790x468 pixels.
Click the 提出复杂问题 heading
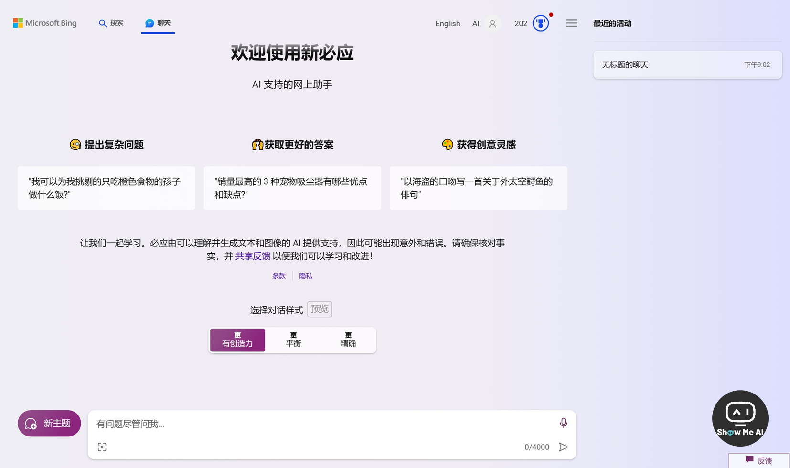114,145
